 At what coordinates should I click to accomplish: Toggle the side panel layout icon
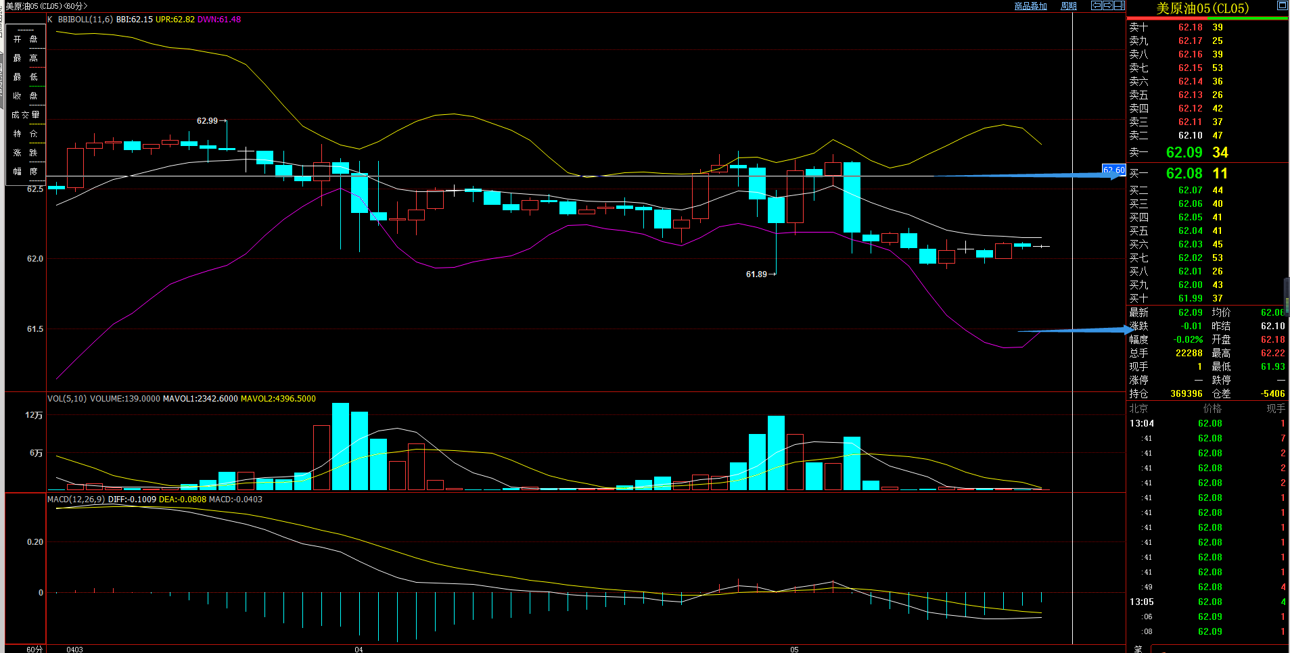(x=1120, y=5)
